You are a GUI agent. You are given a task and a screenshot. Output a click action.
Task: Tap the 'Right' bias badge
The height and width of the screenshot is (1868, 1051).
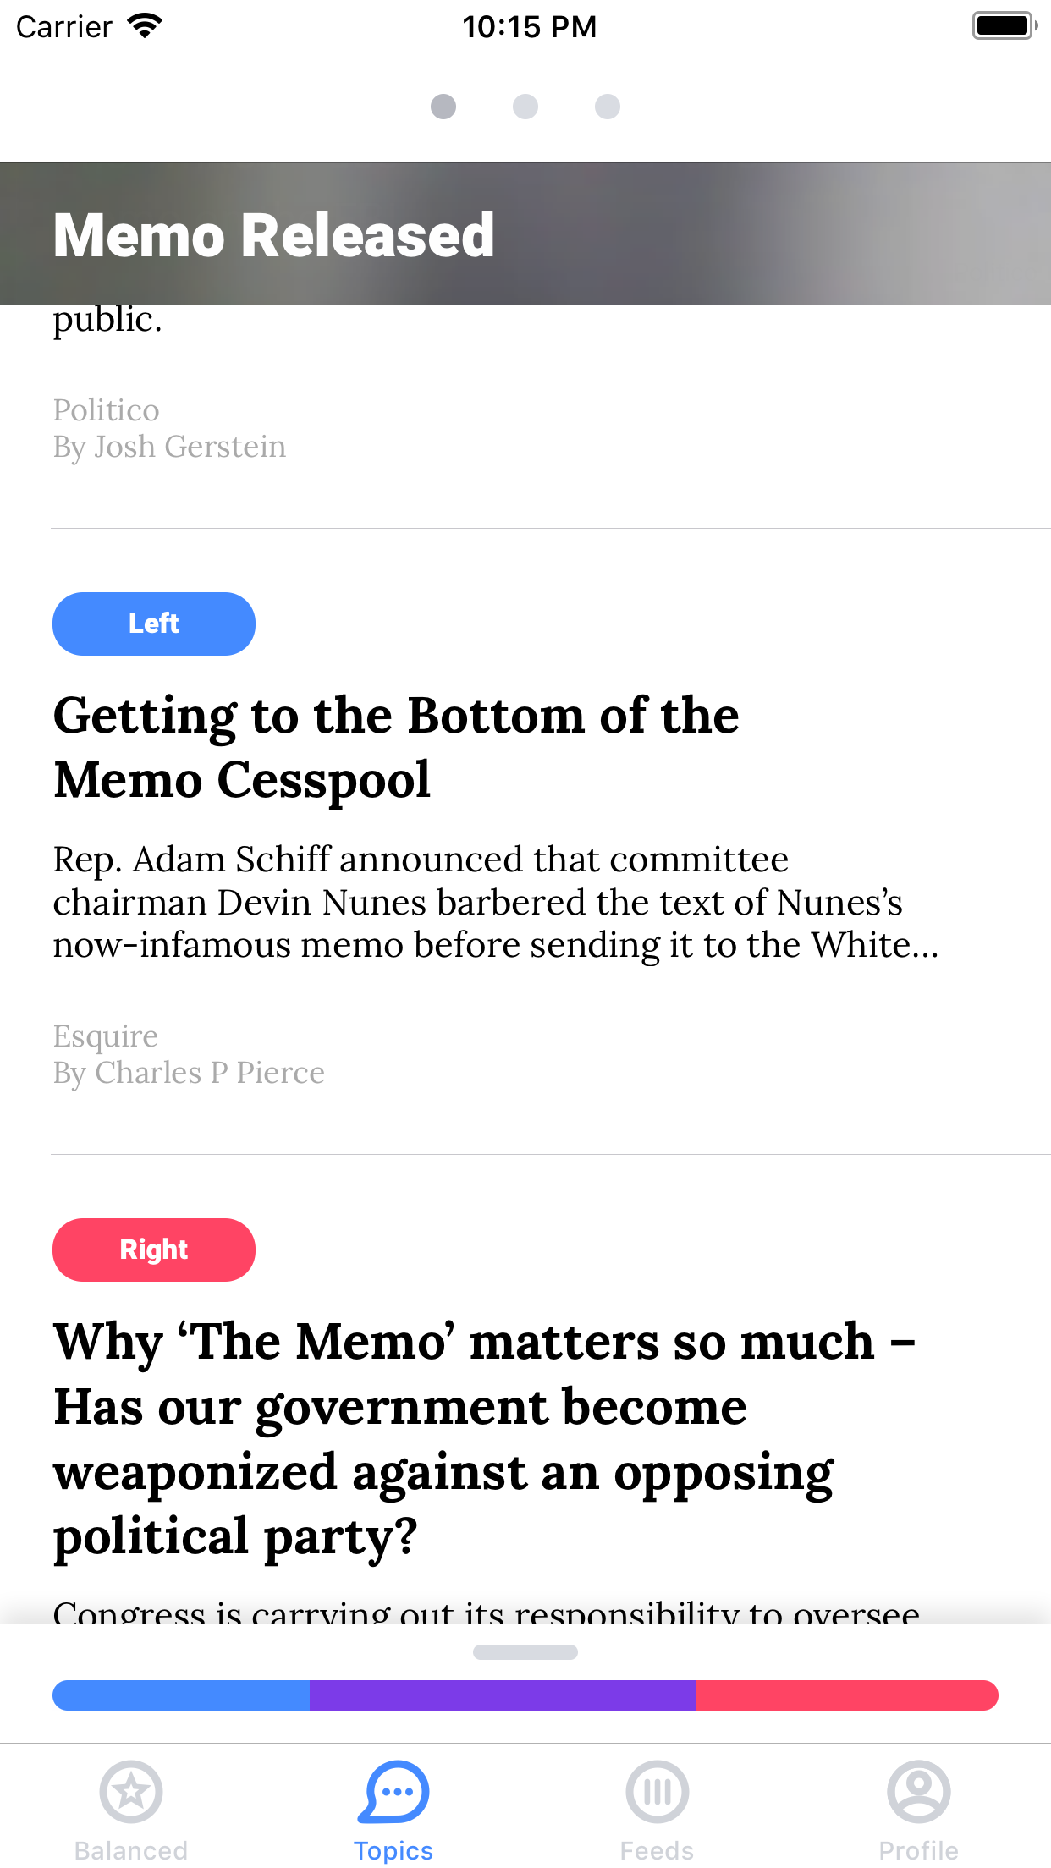[153, 1250]
